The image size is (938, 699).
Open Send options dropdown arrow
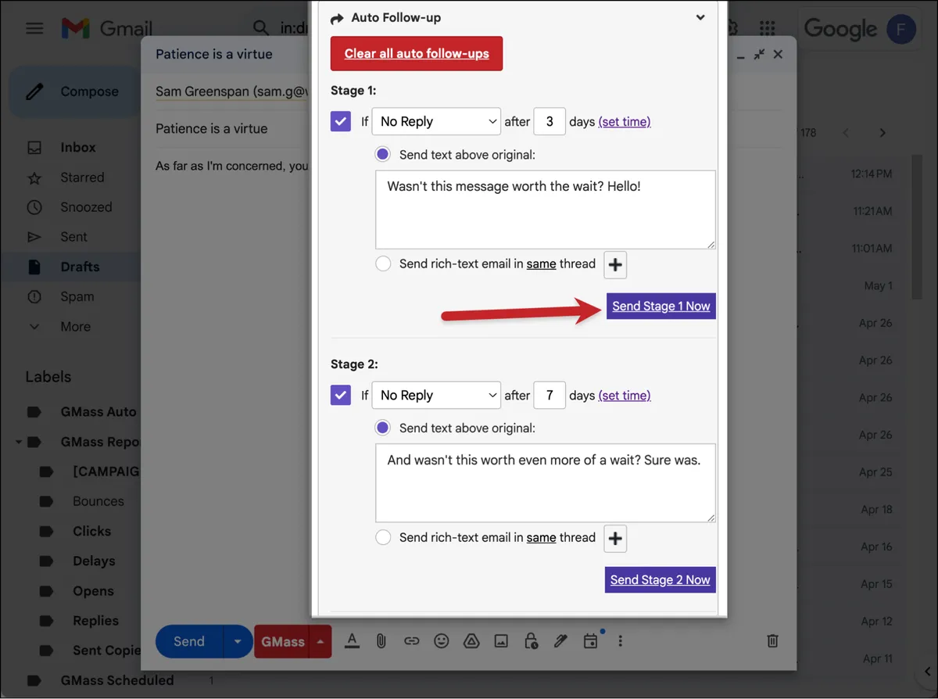coord(238,641)
